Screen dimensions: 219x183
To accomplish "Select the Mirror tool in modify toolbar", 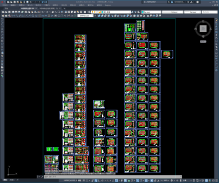I will pyautogui.click(x=216, y=26).
